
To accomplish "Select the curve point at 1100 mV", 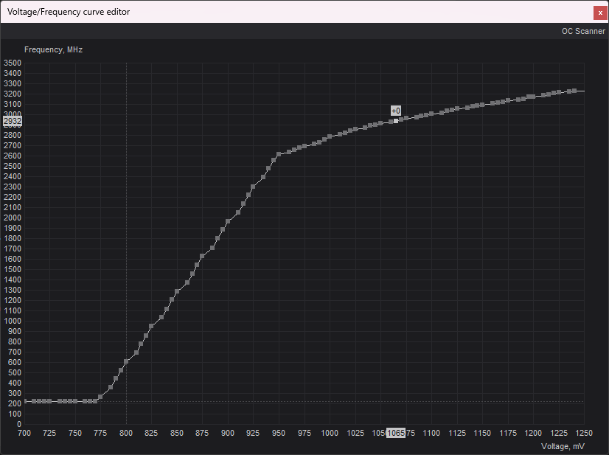I will (x=431, y=114).
